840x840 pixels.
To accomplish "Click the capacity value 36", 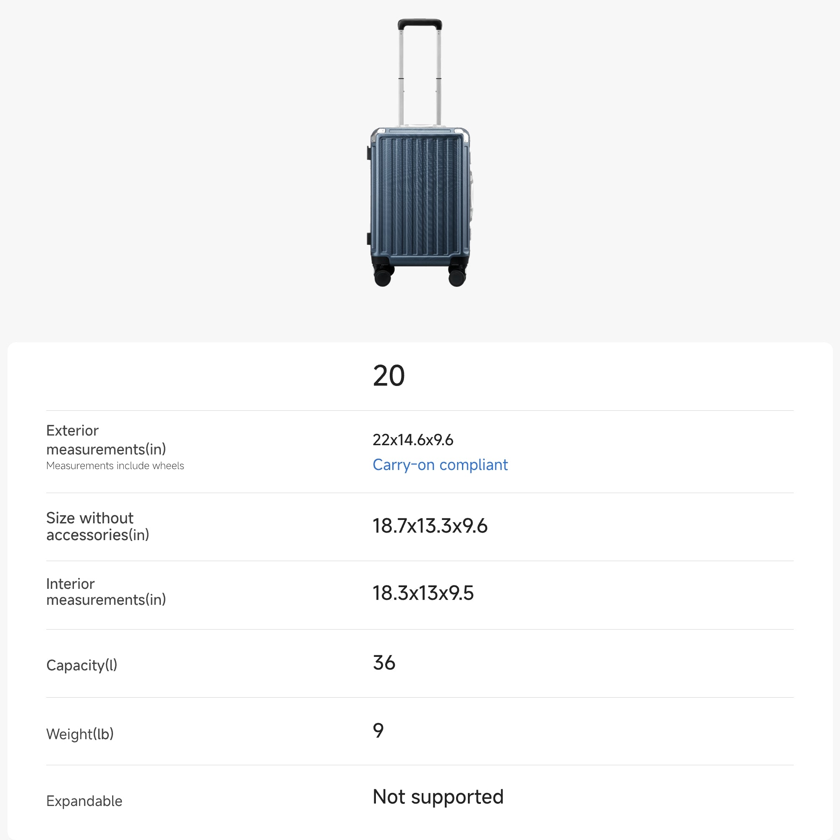I will pyautogui.click(x=384, y=663).
